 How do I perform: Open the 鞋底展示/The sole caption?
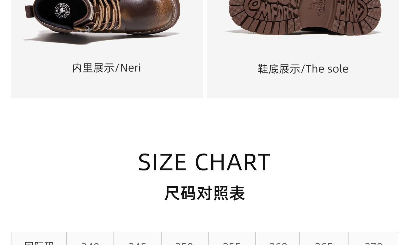[x=303, y=69]
